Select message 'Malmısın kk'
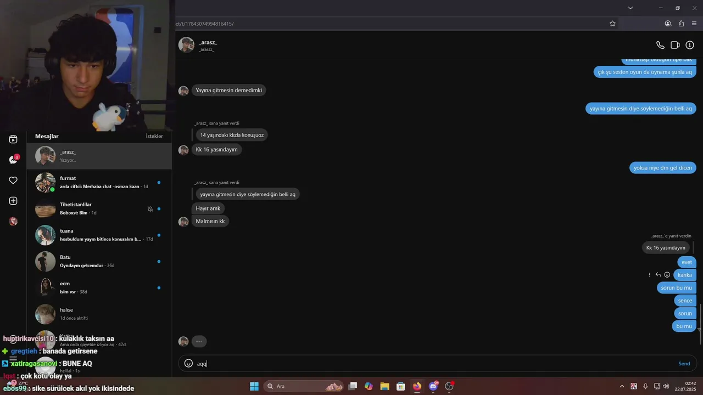The height and width of the screenshot is (395, 703). pos(210,221)
